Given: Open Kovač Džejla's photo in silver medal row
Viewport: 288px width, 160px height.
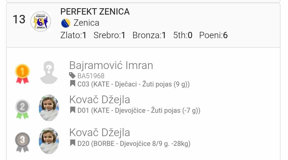Looking at the screenshot, I should tap(49, 108).
